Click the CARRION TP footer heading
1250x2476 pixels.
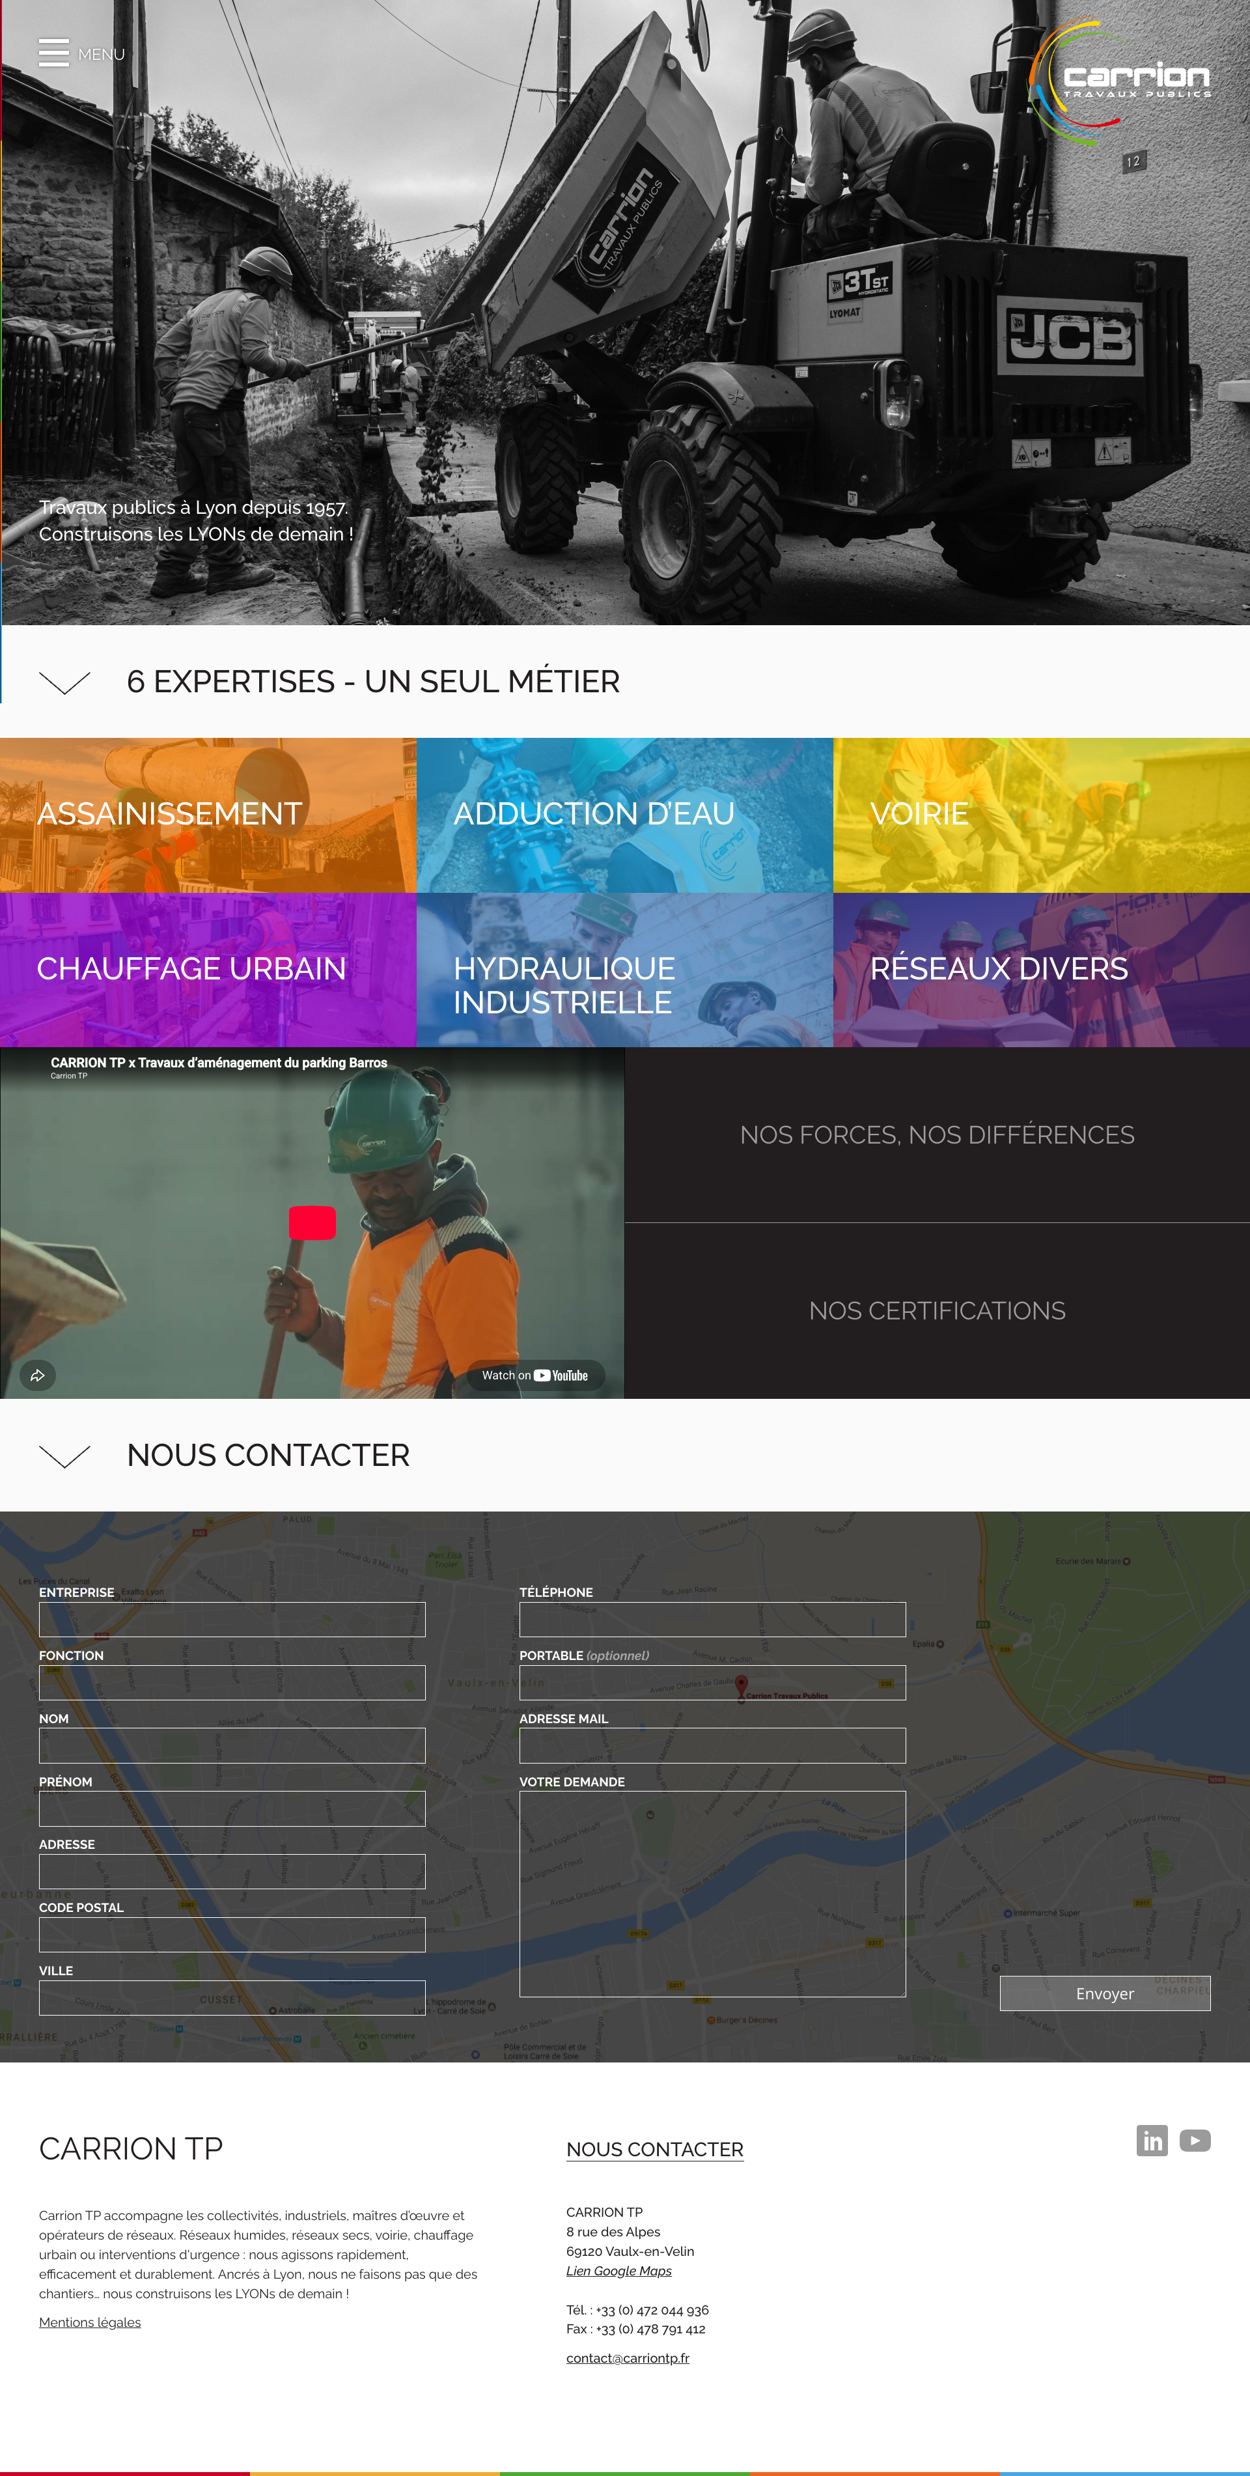pos(131,2148)
